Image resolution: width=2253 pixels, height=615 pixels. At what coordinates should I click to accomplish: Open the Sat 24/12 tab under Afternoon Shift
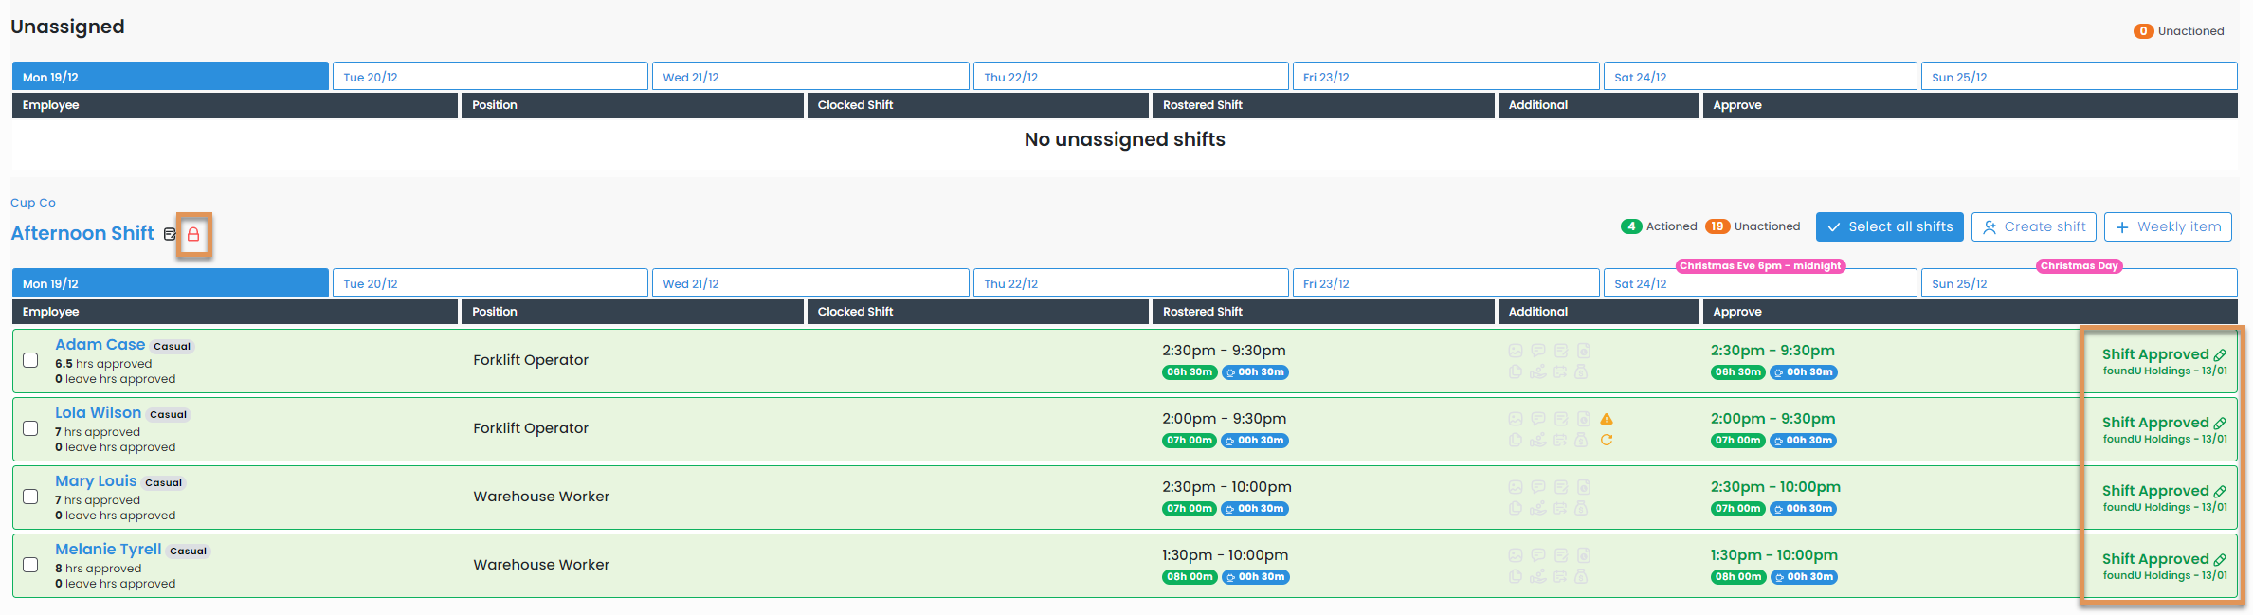pos(1759,283)
